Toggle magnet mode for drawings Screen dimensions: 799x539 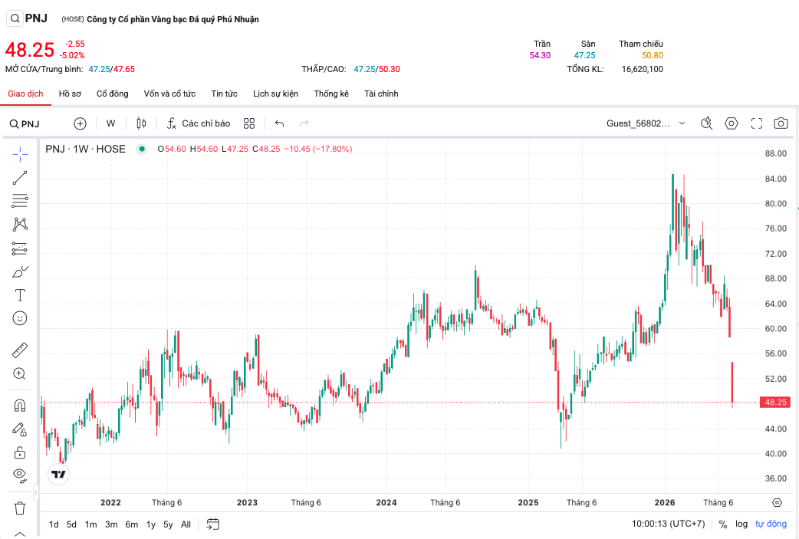click(20, 406)
